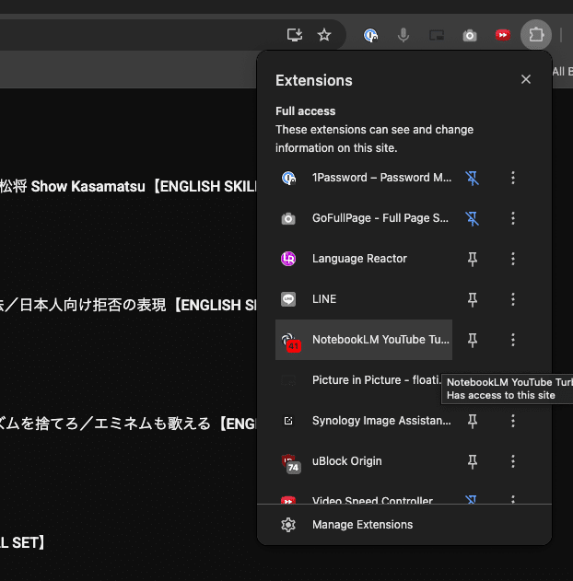The height and width of the screenshot is (581, 573).
Task: Open more options for LINE extension
Action: tap(513, 299)
